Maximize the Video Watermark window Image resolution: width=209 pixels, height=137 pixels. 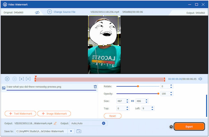196,5
